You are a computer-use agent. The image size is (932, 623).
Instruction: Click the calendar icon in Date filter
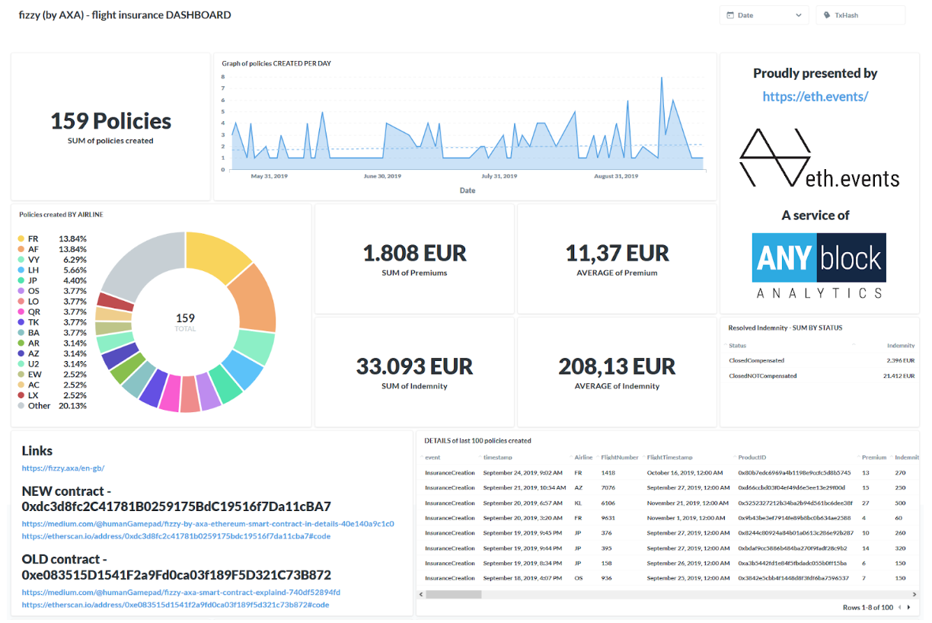tap(730, 15)
